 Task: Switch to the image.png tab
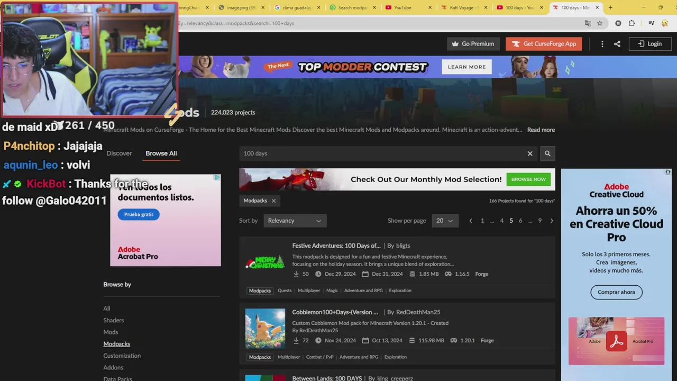coord(241,7)
